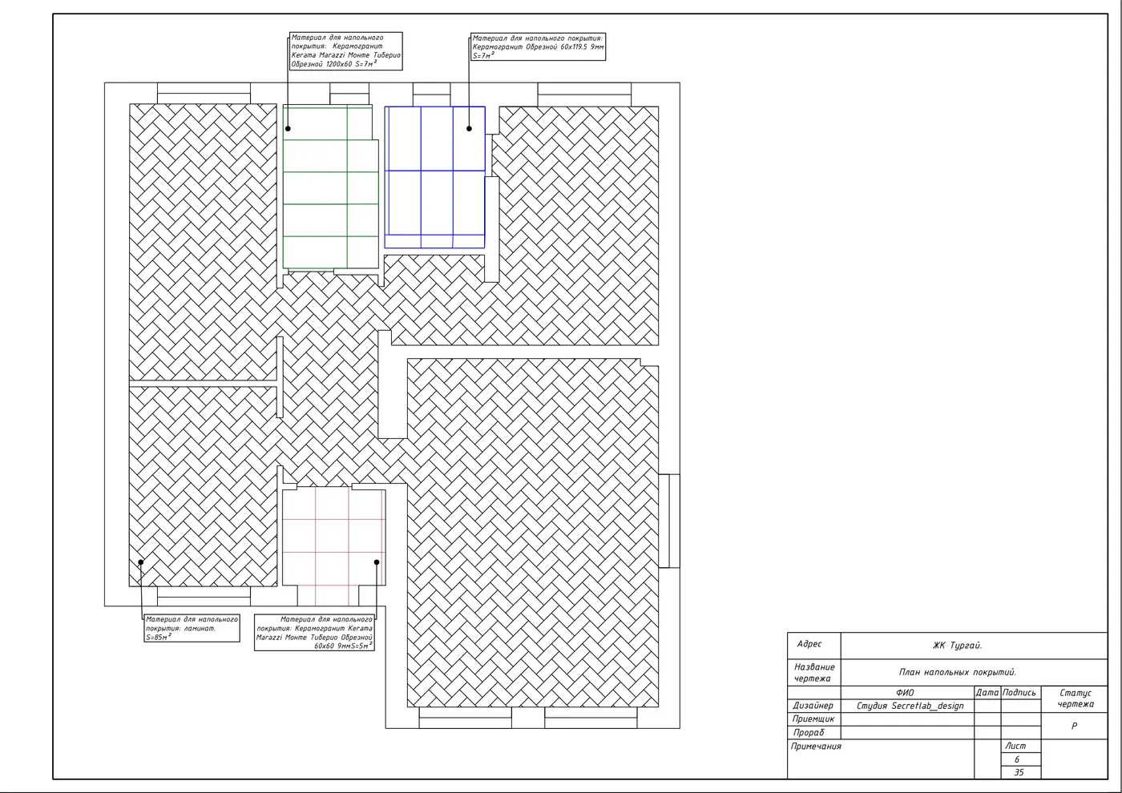This screenshot has height=793, width=1122.
Task: Select the 'Прораб' row label
Action: (x=809, y=732)
